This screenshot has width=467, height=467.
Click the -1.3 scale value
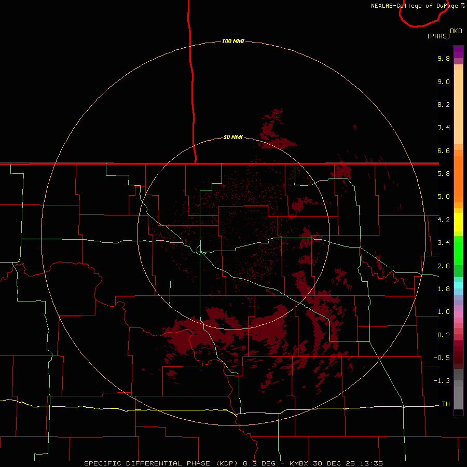442,381
